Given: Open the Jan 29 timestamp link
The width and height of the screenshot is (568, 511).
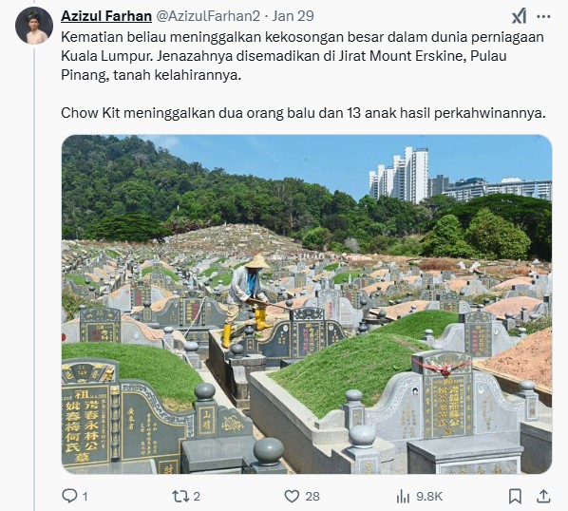Looking at the screenshot, I should pos(293,16).
